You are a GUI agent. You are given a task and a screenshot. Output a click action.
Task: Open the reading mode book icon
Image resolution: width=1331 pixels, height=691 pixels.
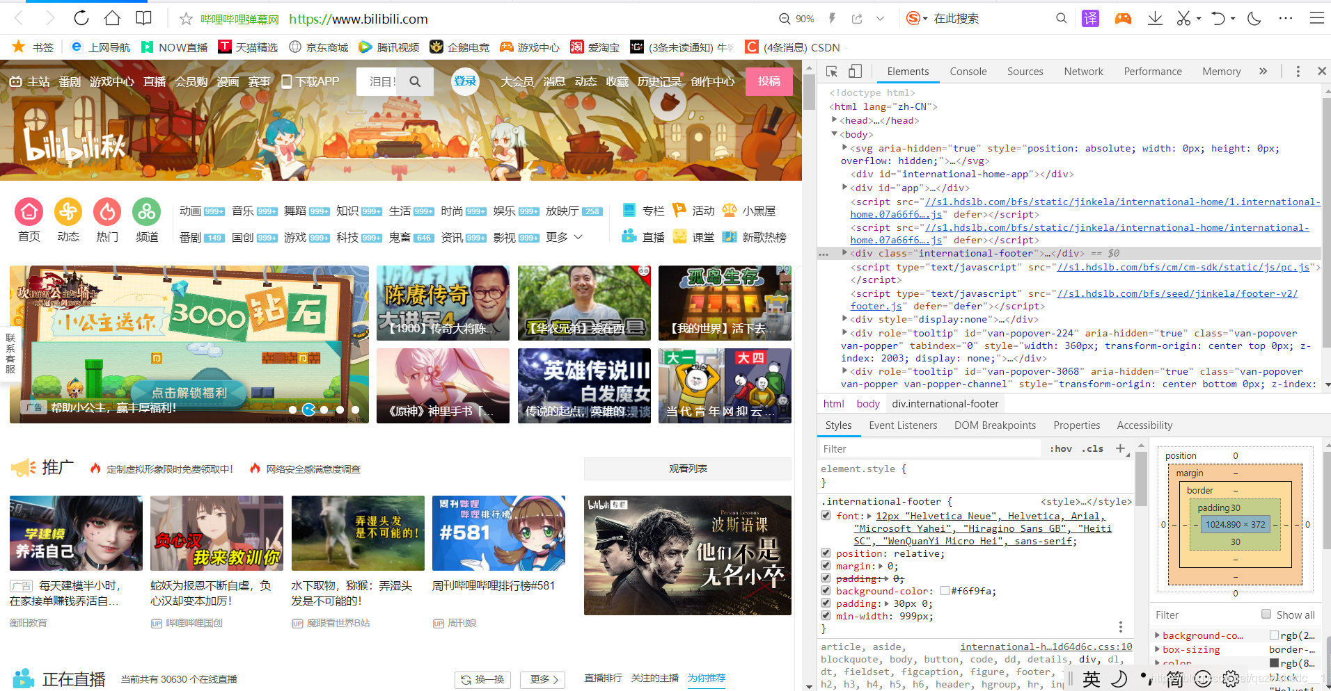coord(143,18)
